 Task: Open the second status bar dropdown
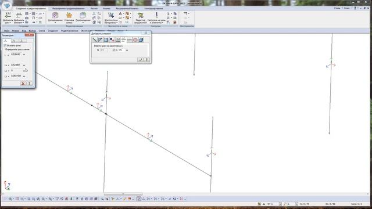point(296,204)
